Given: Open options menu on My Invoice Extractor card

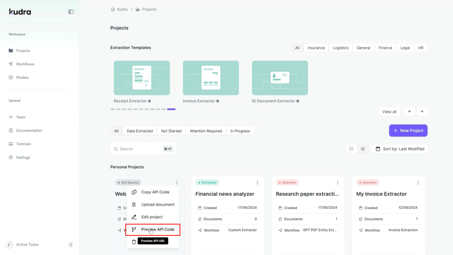Looking at the screenshot, I should [418, 183].
